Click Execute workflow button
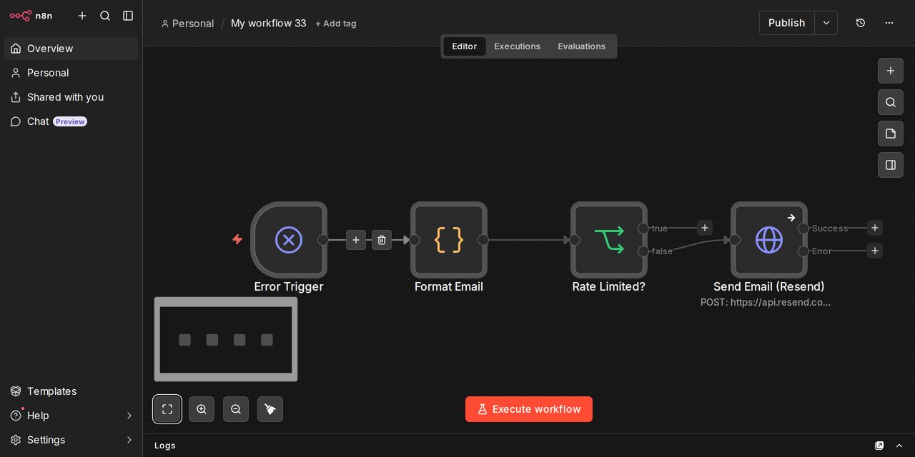The image size is (915, 457). pos(529,409)
